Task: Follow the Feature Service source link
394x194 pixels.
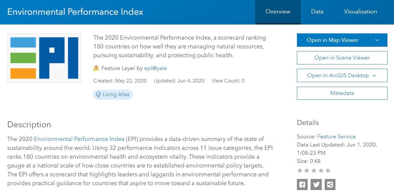Action: point(336,136)
